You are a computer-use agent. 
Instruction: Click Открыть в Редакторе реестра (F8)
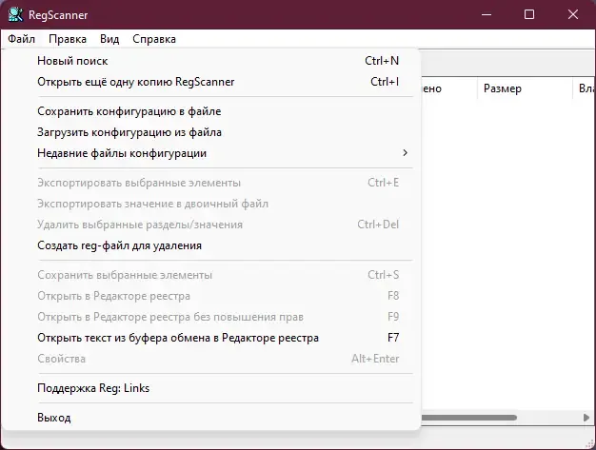point(211,296)
